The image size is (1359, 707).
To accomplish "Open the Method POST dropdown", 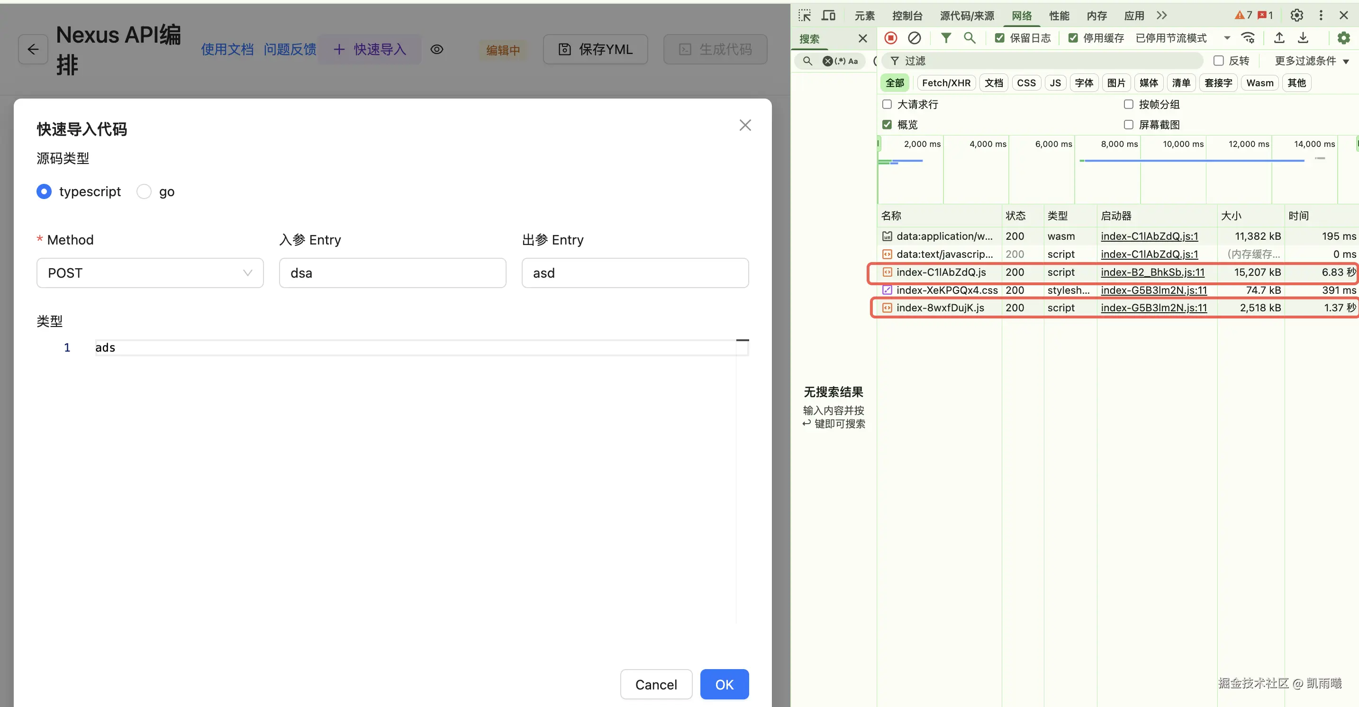I will (x=150, y=273).
